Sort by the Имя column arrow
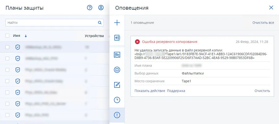This screenshot has height=124, width=279. 26,36
